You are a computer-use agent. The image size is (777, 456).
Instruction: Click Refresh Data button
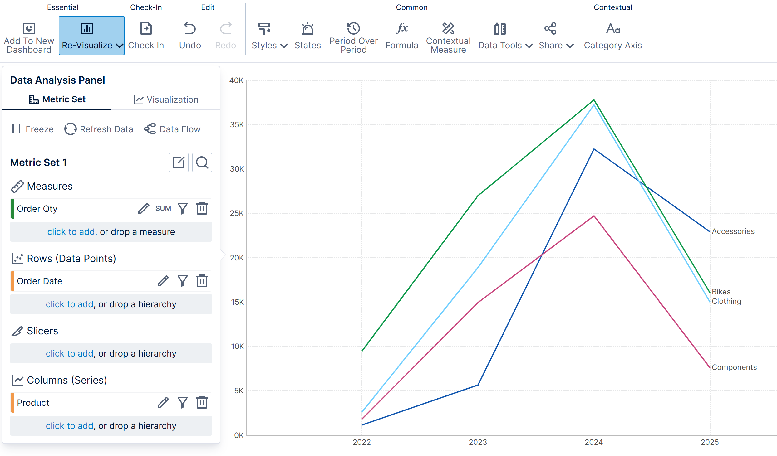[x=99, y=129]
